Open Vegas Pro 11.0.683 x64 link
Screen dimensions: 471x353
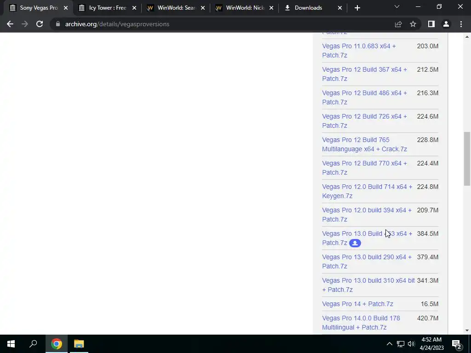pyautogui.click(x=359, y=51)
